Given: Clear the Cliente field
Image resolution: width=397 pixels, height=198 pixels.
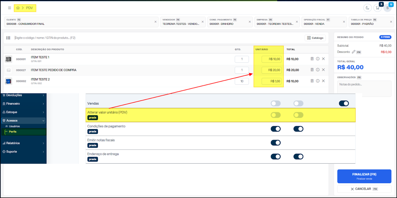Looking at the screenshot, I should tap(155, 22).
